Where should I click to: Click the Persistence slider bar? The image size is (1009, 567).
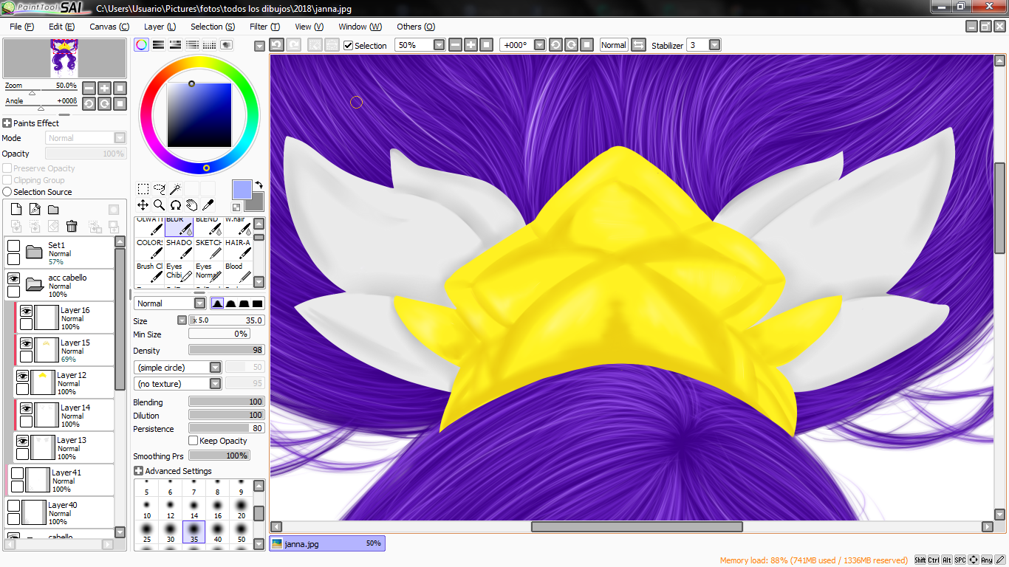[226, 429]
